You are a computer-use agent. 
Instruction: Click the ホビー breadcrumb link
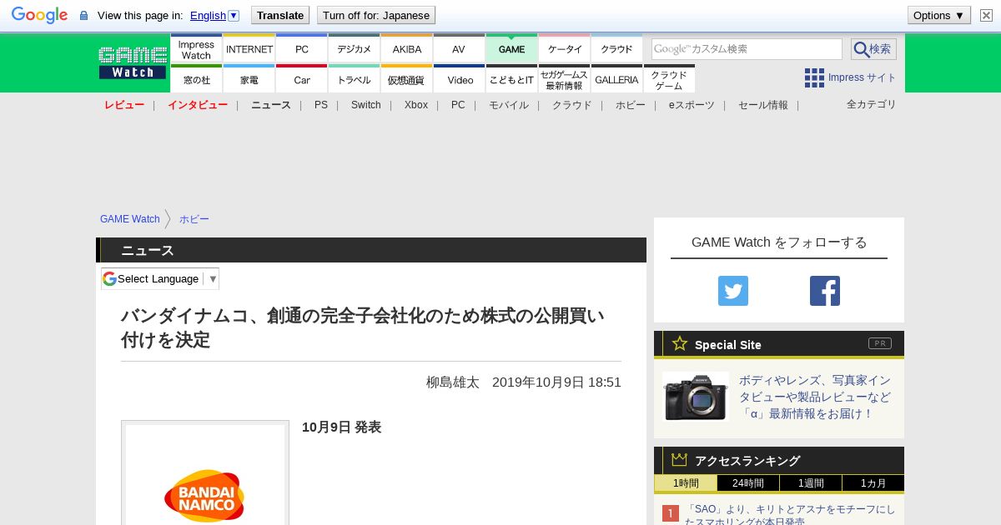194,219
